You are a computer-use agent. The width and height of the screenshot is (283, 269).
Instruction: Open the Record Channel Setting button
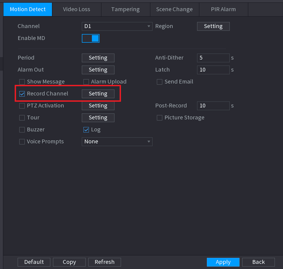tap(98, 94)
